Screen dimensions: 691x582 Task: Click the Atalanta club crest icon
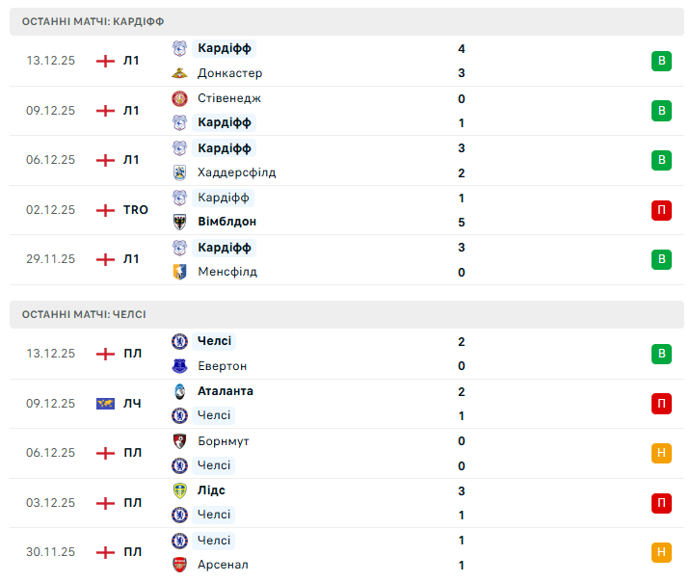point(179,391)
